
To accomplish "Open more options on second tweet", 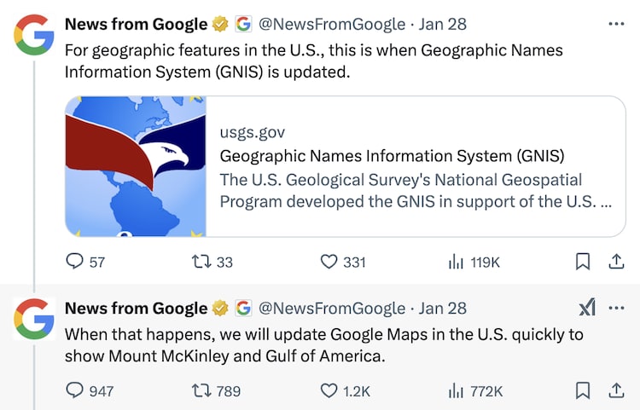I will coord(616,308).
